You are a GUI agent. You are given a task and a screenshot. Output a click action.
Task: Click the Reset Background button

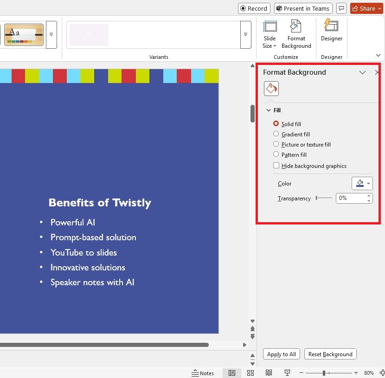330,354
